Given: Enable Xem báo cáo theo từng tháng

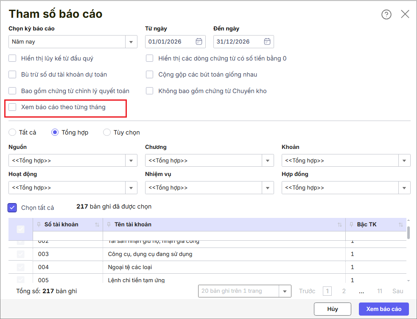Looking at the screenshot, I should pyautogui.click(x=12, y=107).
